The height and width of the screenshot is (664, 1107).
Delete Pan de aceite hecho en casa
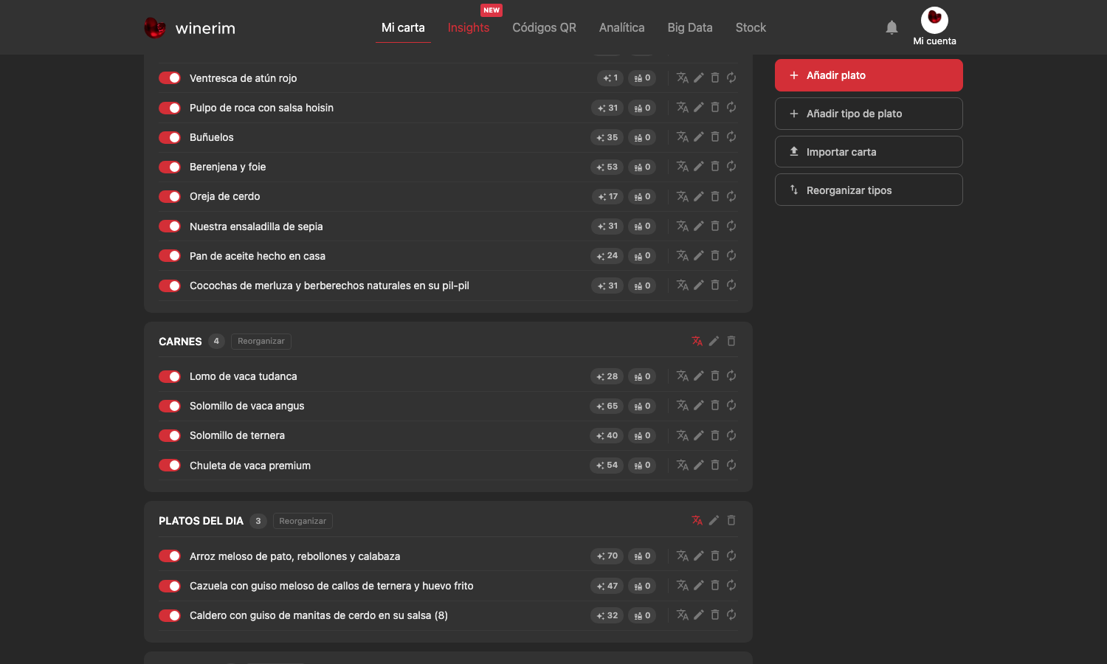pyautogui.click(x=715, y=256)
